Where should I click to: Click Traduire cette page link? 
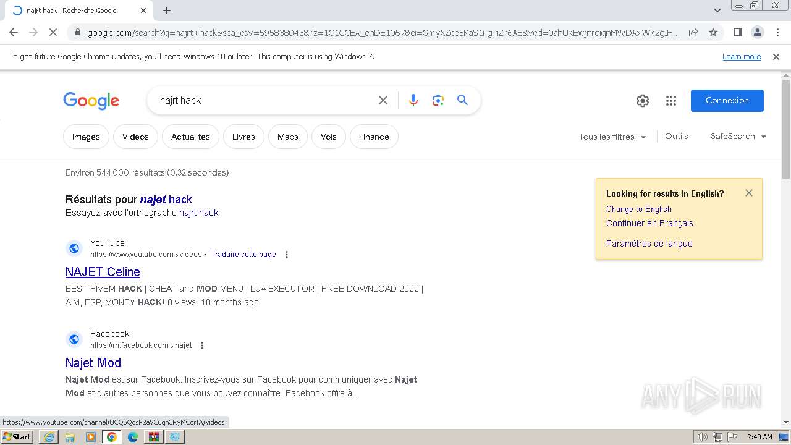click(243, 255)
